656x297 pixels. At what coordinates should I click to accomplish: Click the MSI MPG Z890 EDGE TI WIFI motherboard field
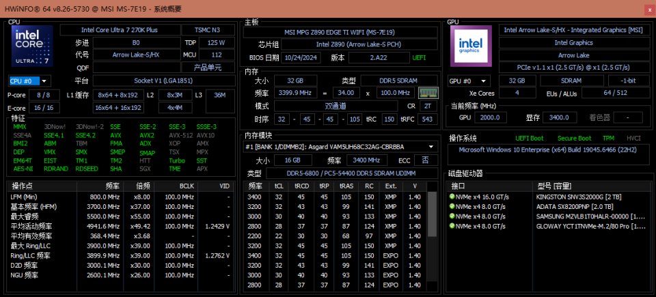[x=340, y=32]
